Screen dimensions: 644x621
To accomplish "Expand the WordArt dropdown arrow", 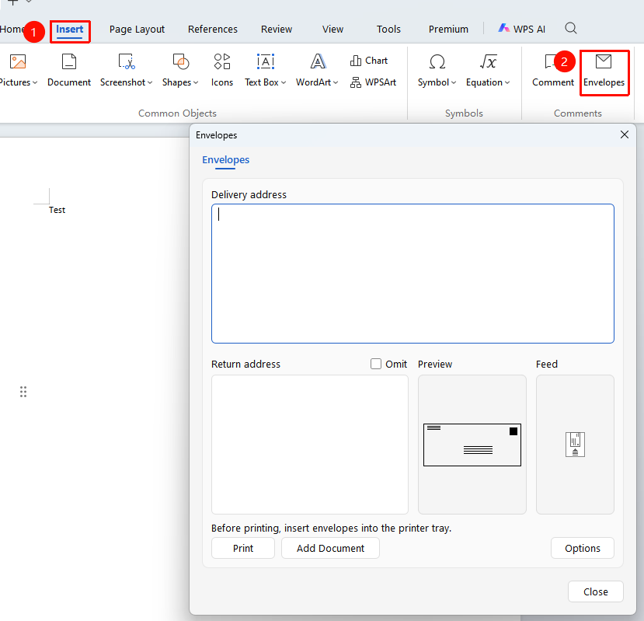I will pos(336,82).
